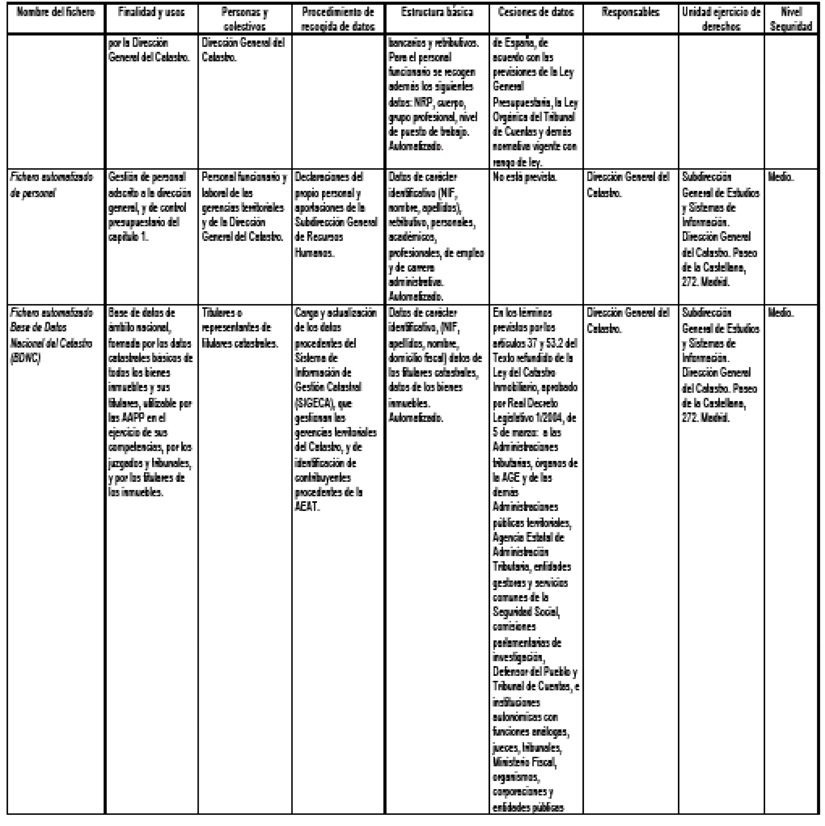The width and height of the screenshot is (825, 826).
Task: Select the 'Fichero automatizado Base de Datos Nacional del Catastro' cell
Action: tap(55, 559)
